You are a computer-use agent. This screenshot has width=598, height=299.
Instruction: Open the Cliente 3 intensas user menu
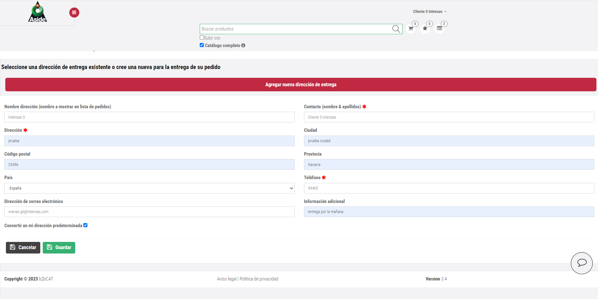pos(429,12)
